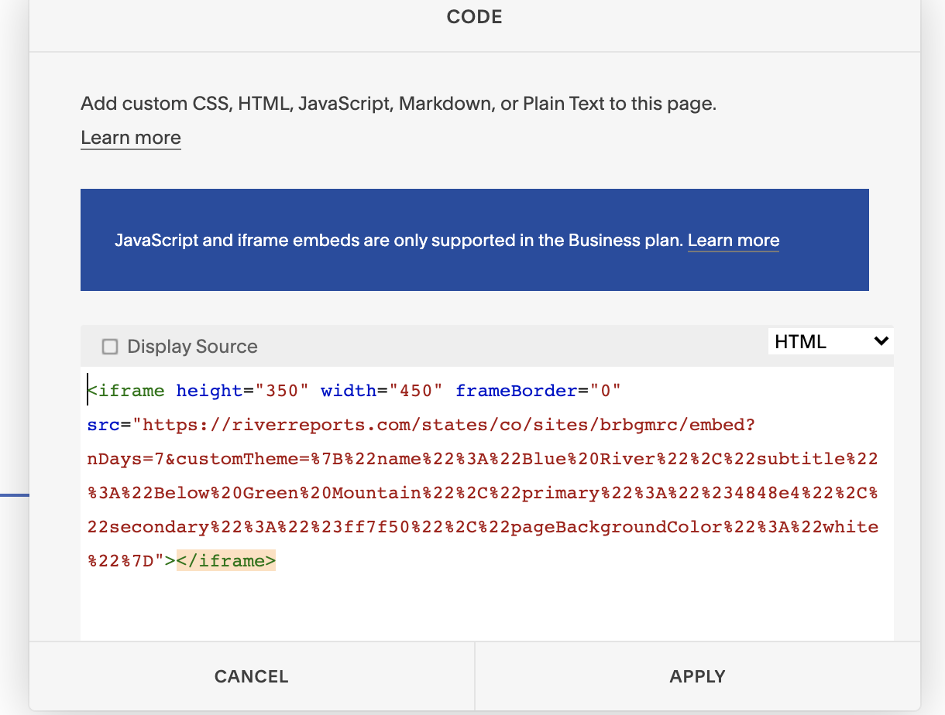Place cursor in the closing </iframe> tag
945x715 pixels.
226,561
